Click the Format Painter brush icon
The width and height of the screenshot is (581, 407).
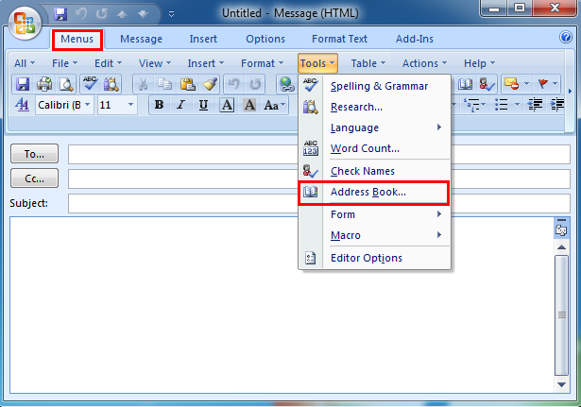209,84
